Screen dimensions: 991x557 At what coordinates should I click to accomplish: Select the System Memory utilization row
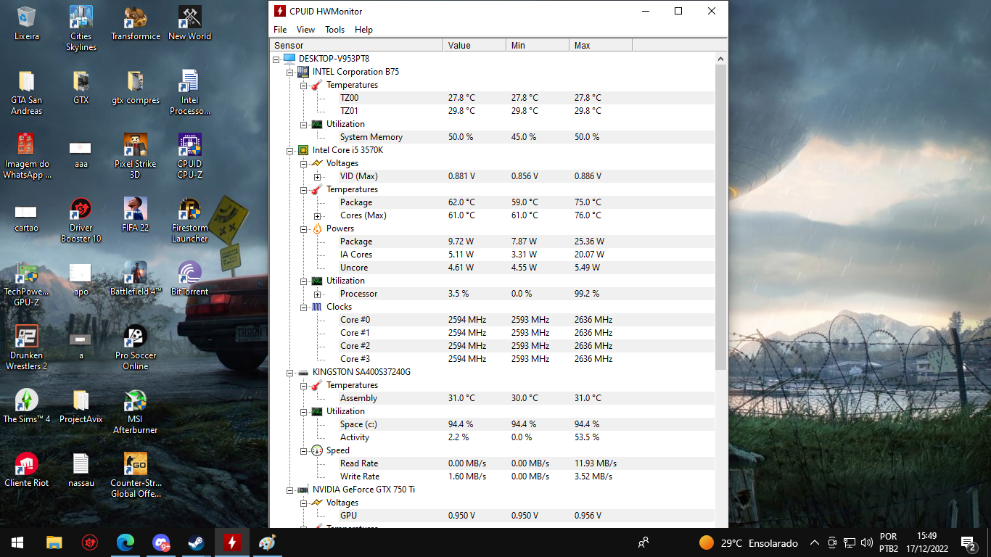click(492, 137)
